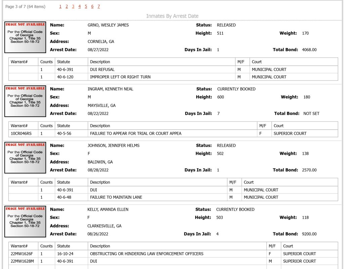The width and height of the screenshot is (344, 269).
Task: Click warrant number 10CR046RS
Action: (x=21, y=133)
